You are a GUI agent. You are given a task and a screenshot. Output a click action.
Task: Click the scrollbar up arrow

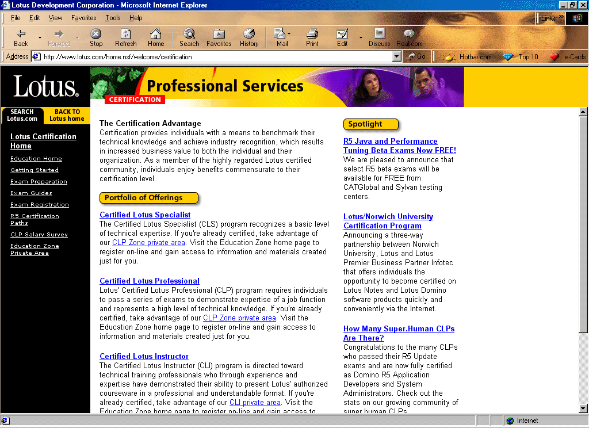[583, 112]
